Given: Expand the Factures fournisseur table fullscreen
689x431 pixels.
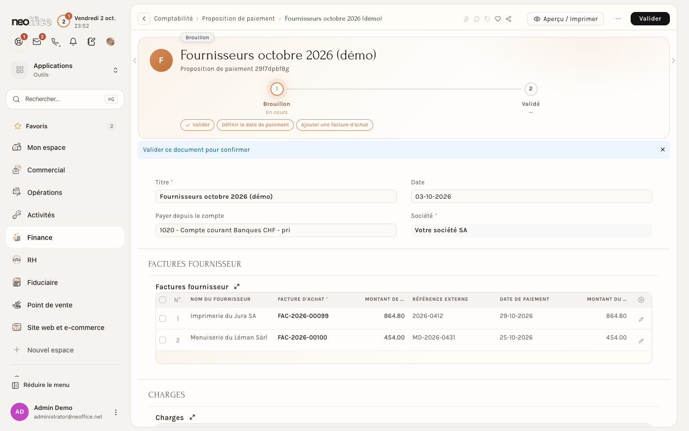Looking at the screenshot, I should 237,286.
